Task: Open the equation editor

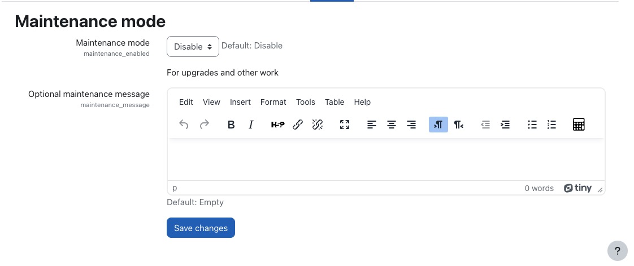Action: point(579,125)
